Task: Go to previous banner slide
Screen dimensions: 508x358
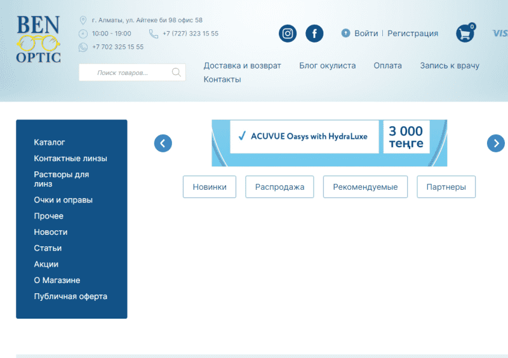Action: (x=163, y=143)
